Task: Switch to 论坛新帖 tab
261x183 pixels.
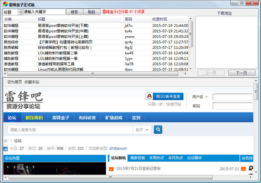Action: point(118,158)
